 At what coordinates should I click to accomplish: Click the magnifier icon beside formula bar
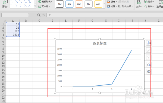point(39,15)
